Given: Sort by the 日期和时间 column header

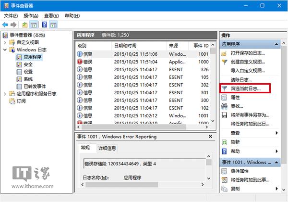Looking at the screenshot, I should 139,46.
